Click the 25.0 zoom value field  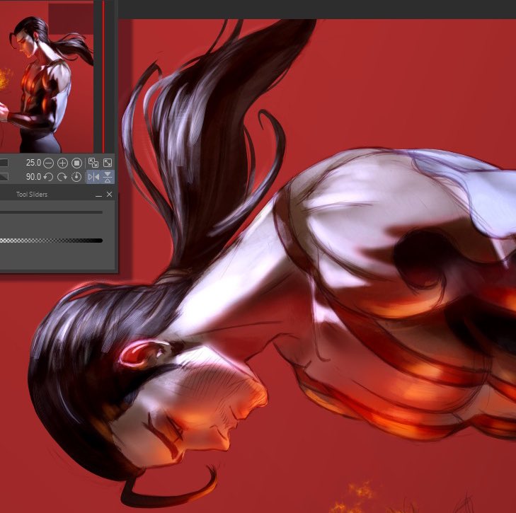coord(33,163)
